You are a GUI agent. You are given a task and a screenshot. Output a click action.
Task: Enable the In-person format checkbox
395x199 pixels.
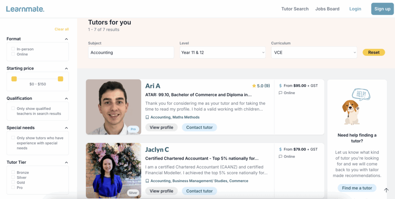[x=13, y=49]
